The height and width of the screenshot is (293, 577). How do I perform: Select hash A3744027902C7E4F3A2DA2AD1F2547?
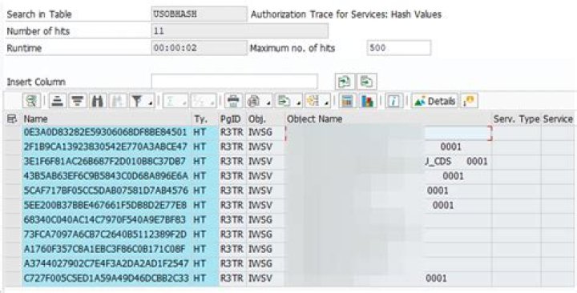point(106,263)
